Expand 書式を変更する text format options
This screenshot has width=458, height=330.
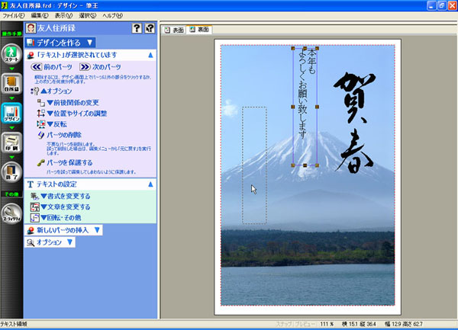[67, 196]
